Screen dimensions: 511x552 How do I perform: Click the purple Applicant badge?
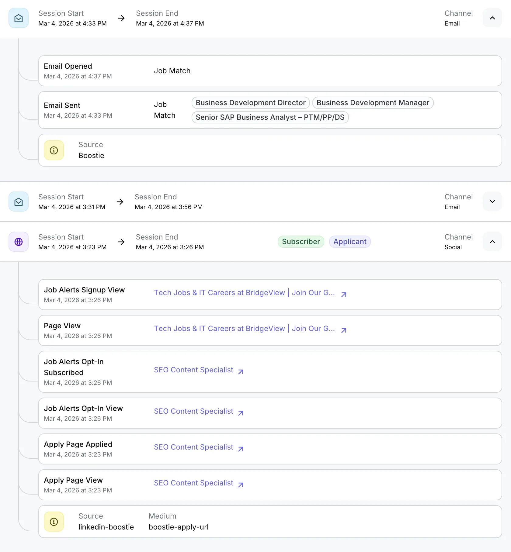[349, 242]
